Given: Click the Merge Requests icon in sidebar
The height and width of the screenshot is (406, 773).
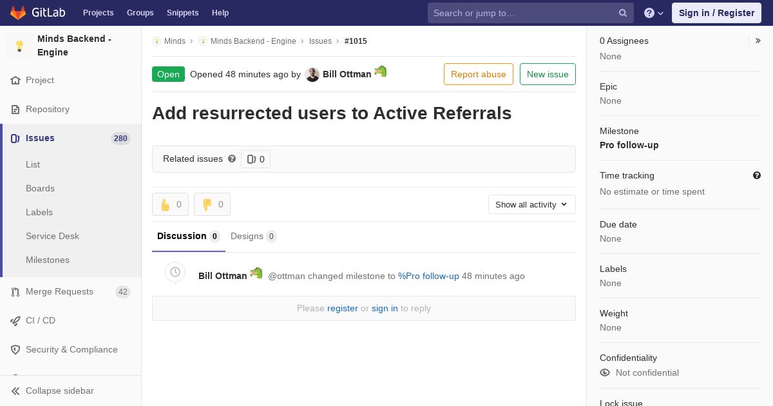Looking at the screenshot, I should [15, 292].
